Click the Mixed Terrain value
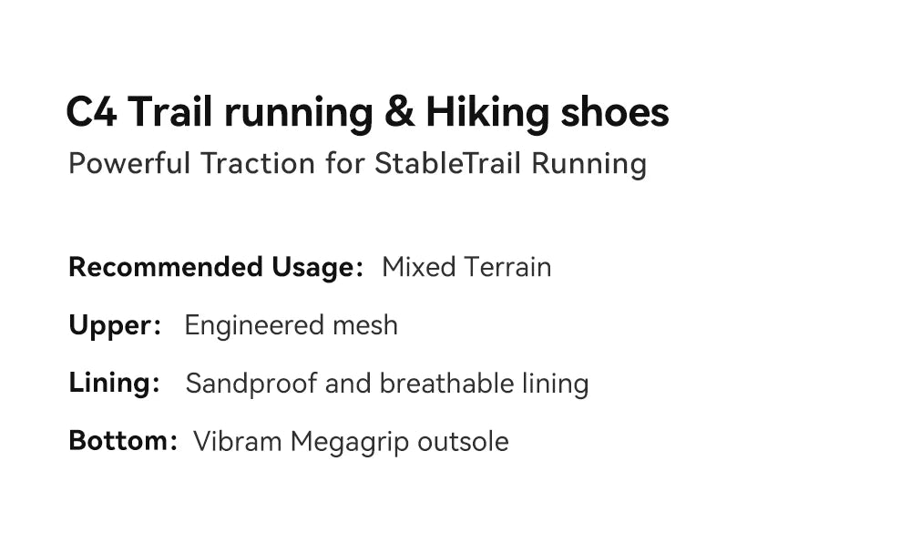The width and height of the screenshot is (911, 533). (466, 267)
